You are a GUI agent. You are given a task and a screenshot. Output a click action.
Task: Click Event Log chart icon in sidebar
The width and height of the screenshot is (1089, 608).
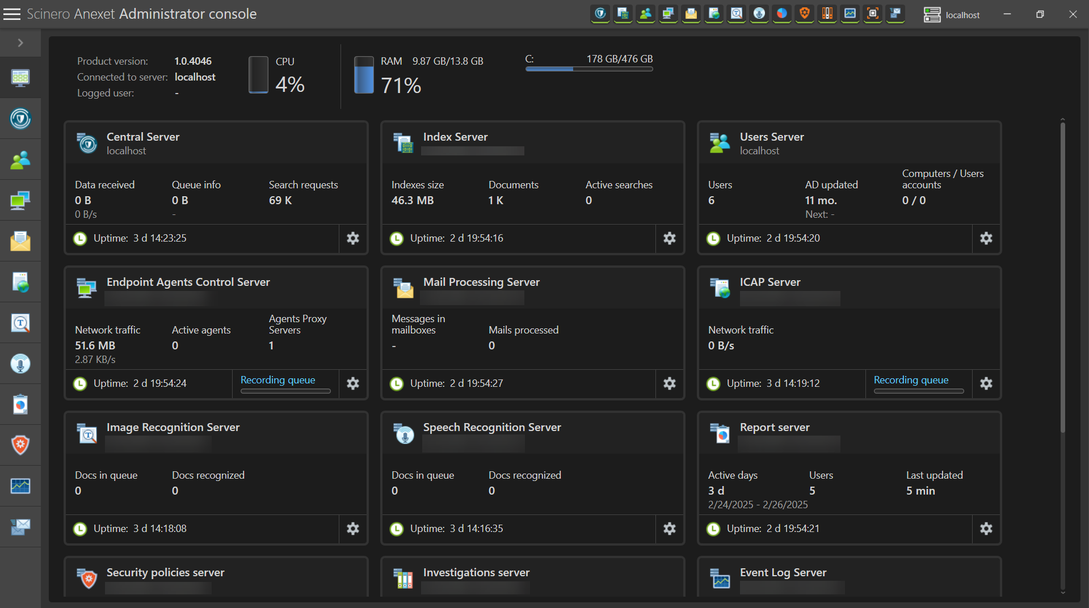20,486
